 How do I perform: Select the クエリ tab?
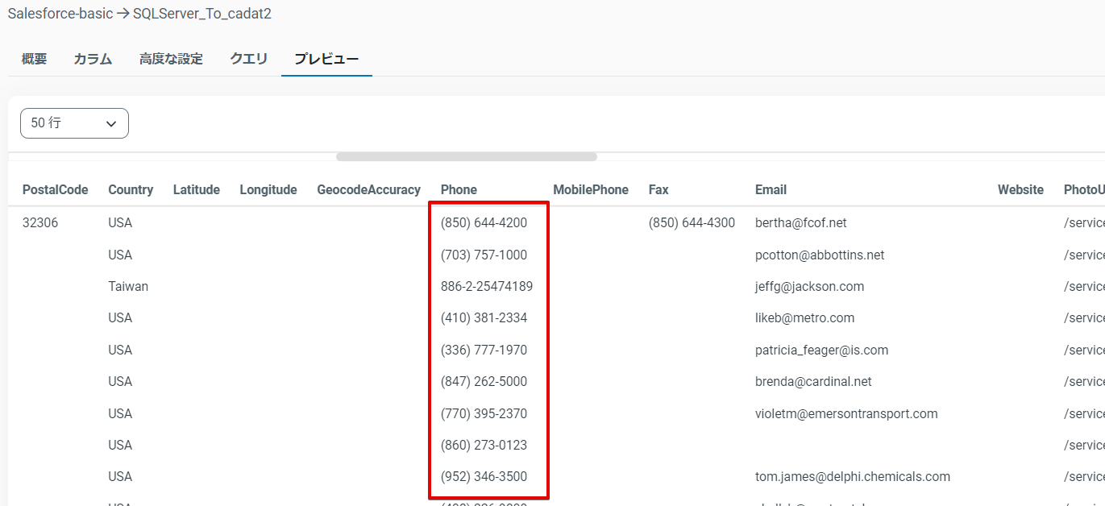pyautogui.click(x=248, y=59)
